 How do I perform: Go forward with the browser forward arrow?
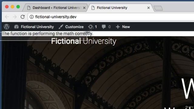pos(15,17)
